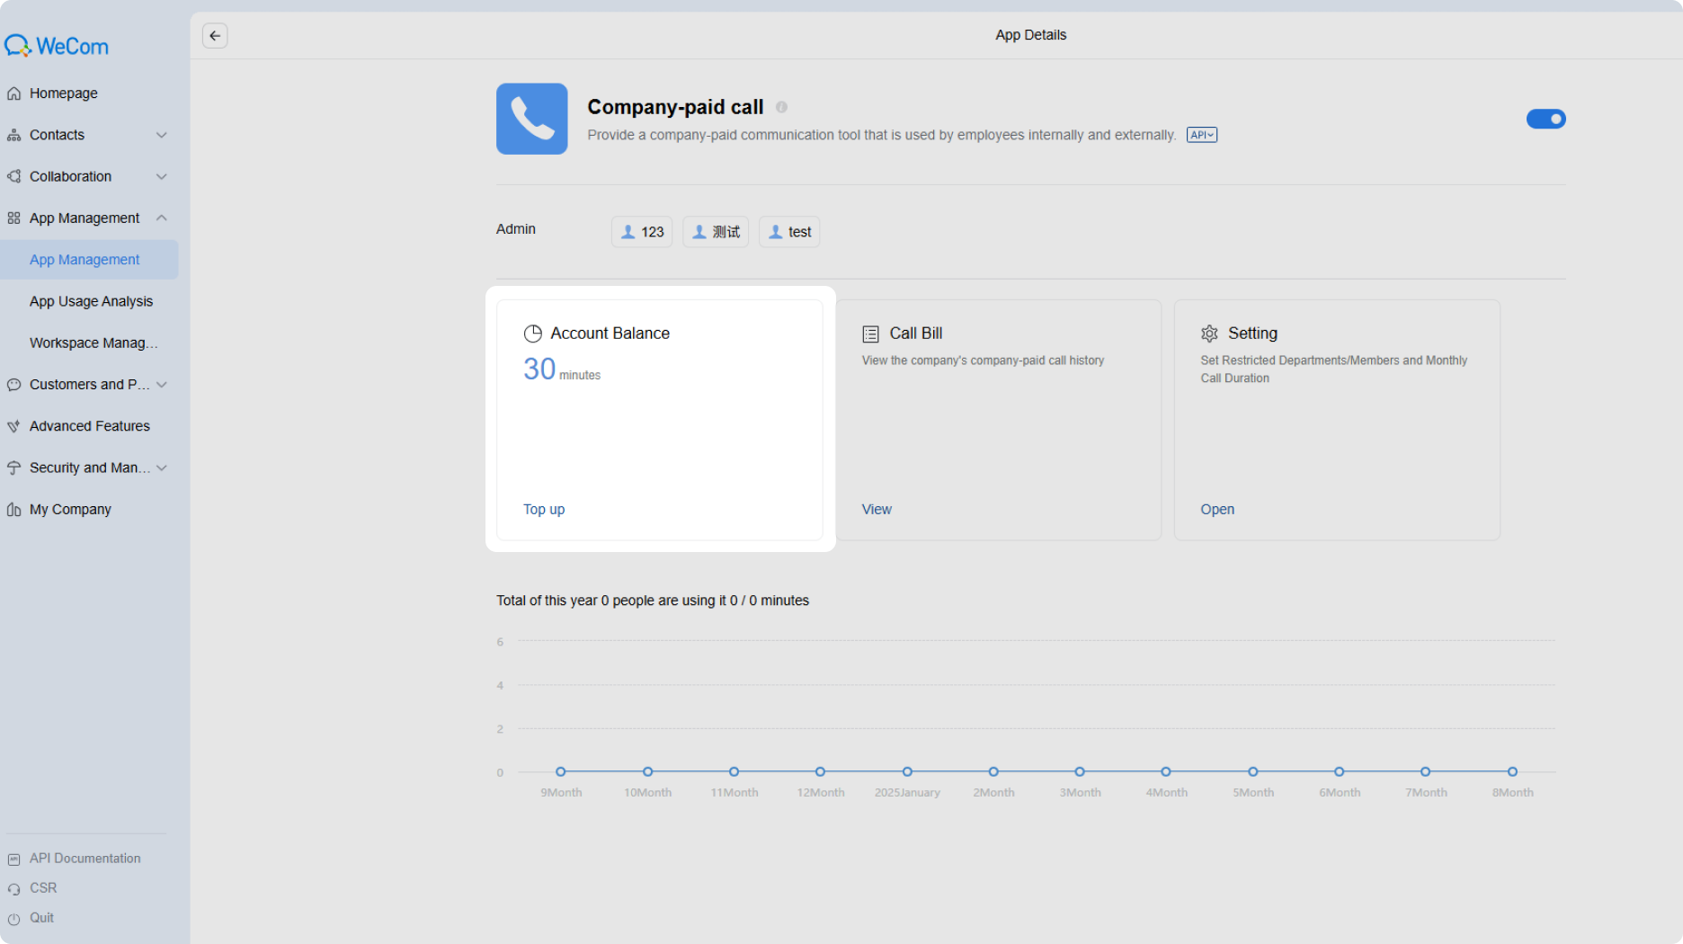The width and height of the screenshot is (1683, 944).
Task: Select the 2025January chart data point
Action: [x=907, y=771]
